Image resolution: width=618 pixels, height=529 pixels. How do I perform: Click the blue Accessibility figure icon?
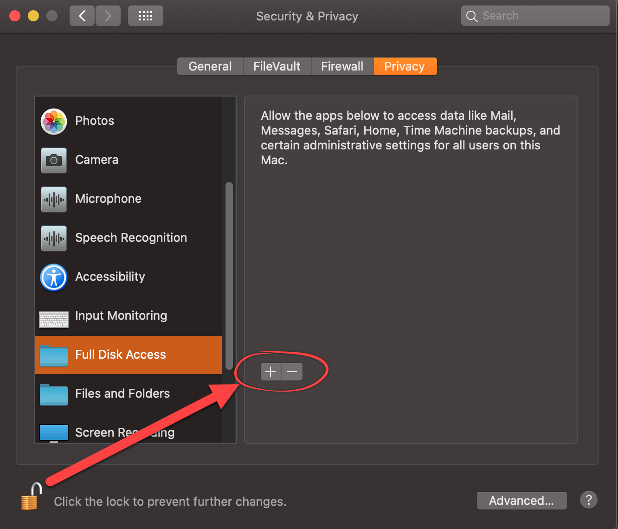54,277
